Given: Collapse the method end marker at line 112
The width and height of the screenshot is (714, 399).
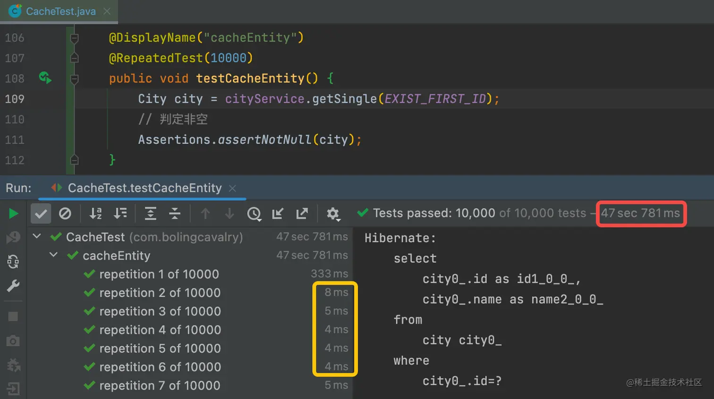Looking at the screenshot, I should 74,160.
